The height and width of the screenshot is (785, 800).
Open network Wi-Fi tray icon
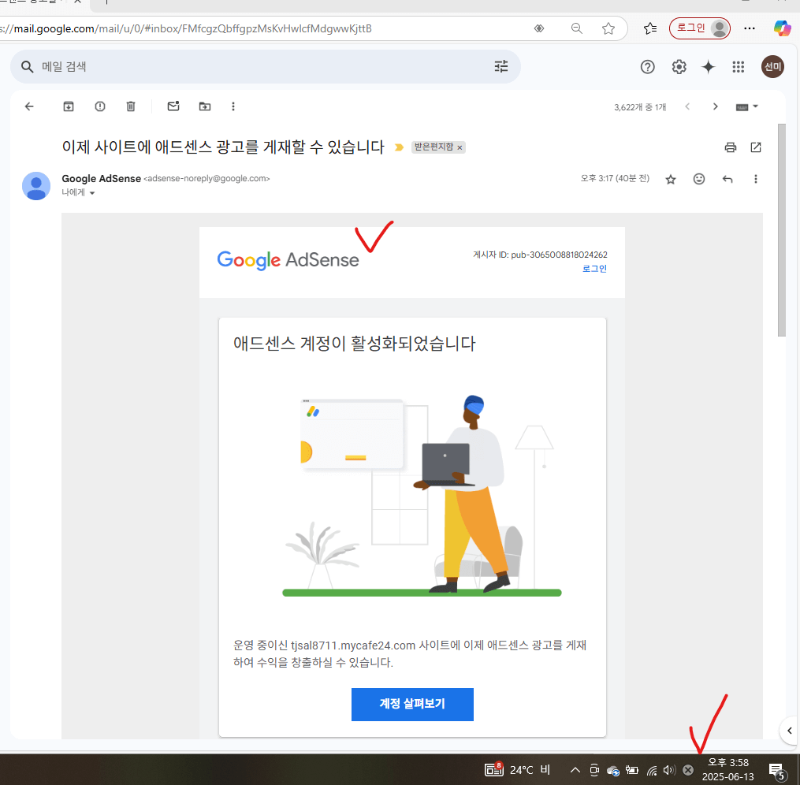click(652, 770)
